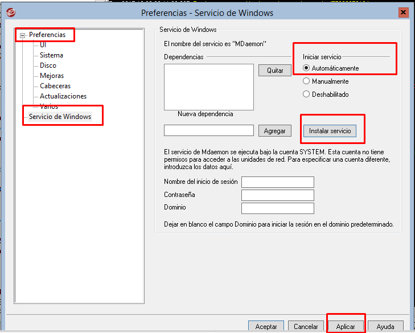The height and width of the screenshot is (333, 415).
Task: Click the Quitar dependency button
Action: coord(275,71)
